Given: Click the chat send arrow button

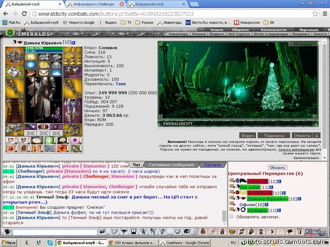Looking at the screenshot, I should click(102, 232).
